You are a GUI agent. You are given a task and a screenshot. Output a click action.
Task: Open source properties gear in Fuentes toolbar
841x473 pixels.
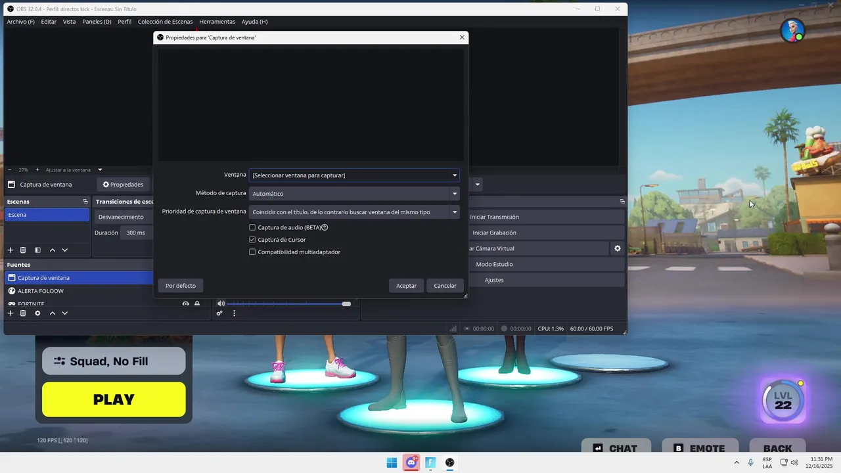37,313
